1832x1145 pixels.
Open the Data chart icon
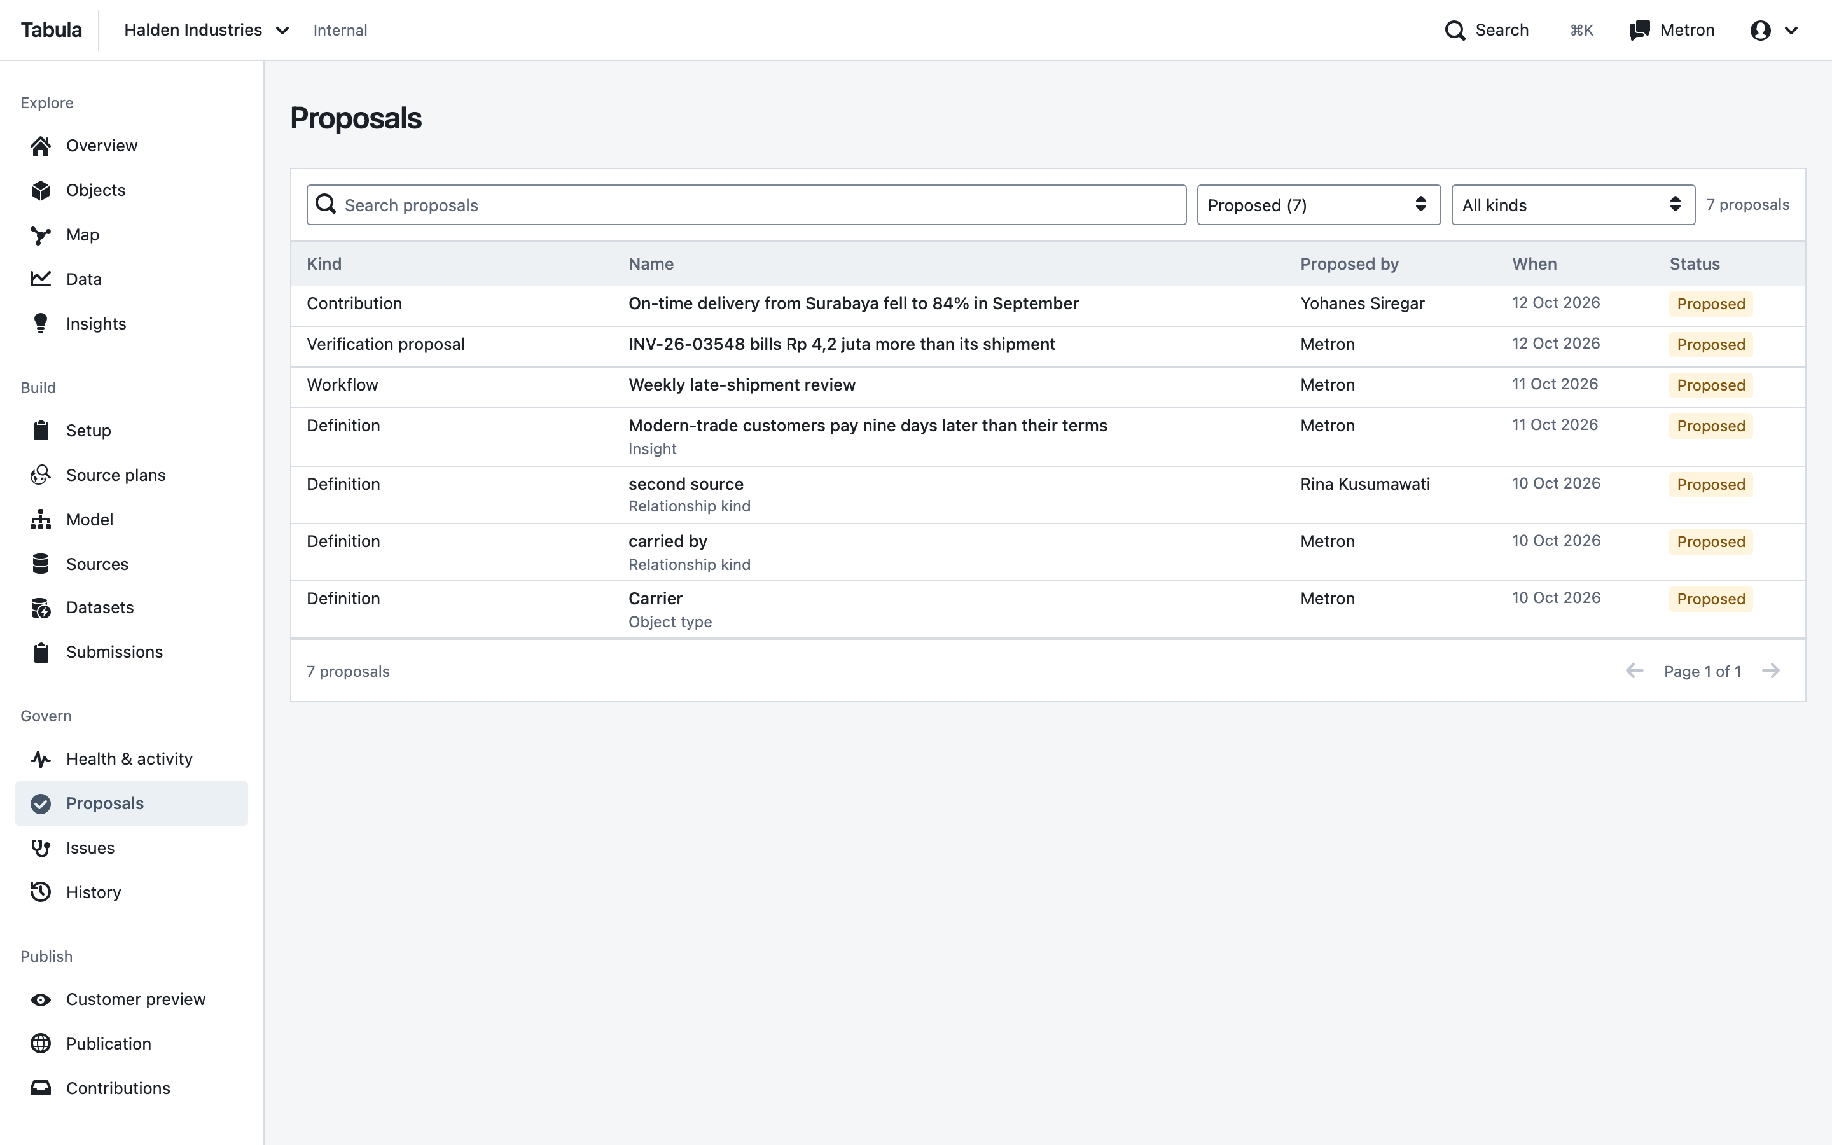[x=41, y=279]
